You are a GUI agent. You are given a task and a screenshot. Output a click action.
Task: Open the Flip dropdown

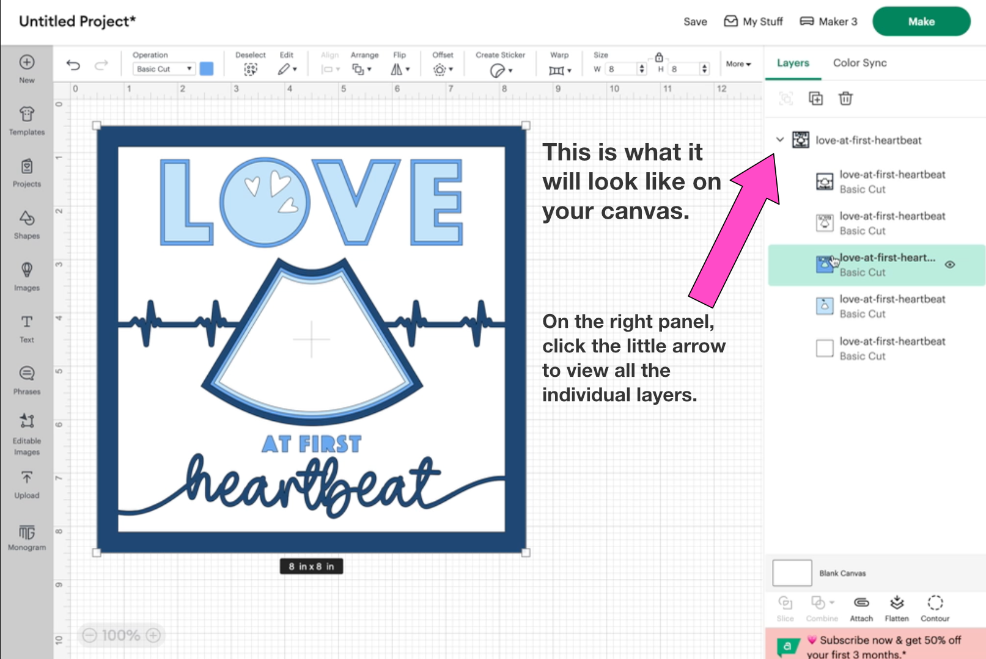point(400,69)
